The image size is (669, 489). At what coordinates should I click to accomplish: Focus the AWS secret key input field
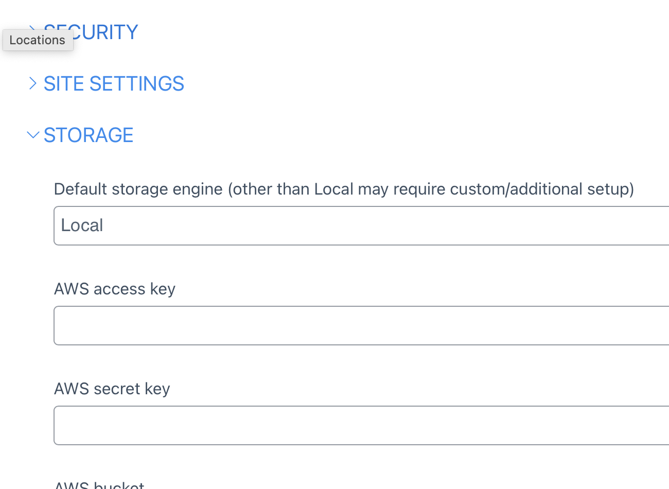(x=360, y=425)
